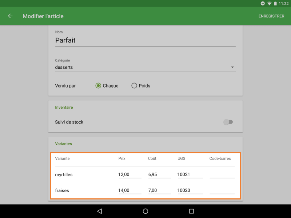The width and height of the screenshot is (291, 218).
Task: Edit the fraises cost field 7,00
Action: point(159,190)
